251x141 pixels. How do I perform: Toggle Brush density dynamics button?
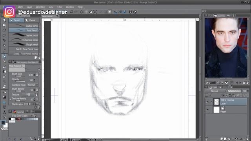tap(37, 90)
